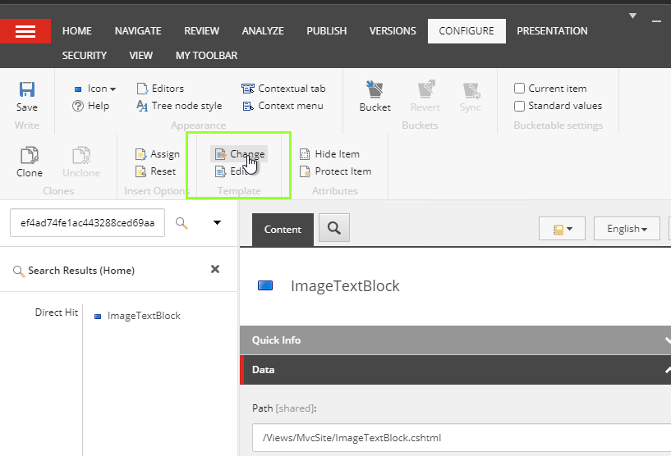The image size is (671, 456).
Task: Click the Direct Hit label
Action: click(x=57, y=312)
